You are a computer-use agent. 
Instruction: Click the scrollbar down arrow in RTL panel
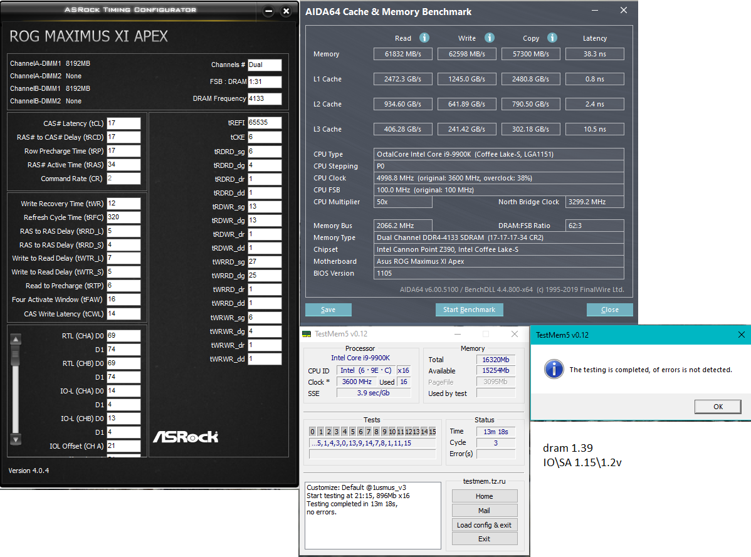pos(16,439)
